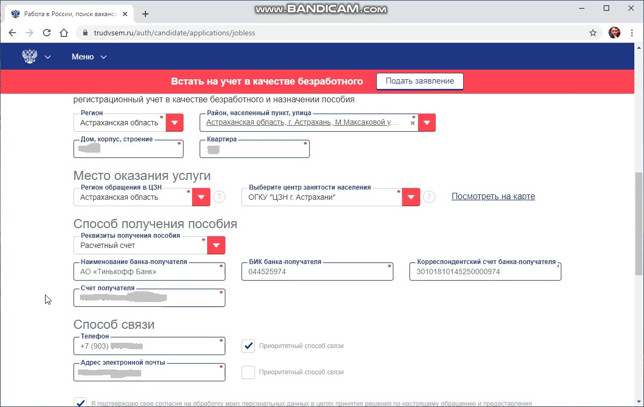Click Способ связи heading
This screenshot has width=644, height=407.
point(114,325)
